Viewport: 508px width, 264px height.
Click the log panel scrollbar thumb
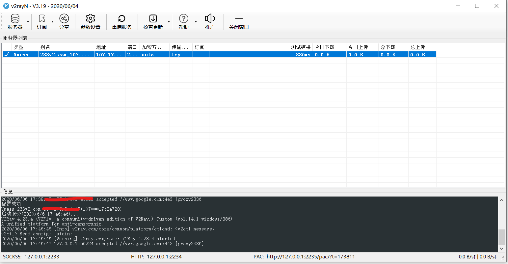click(x=501, y=237)
